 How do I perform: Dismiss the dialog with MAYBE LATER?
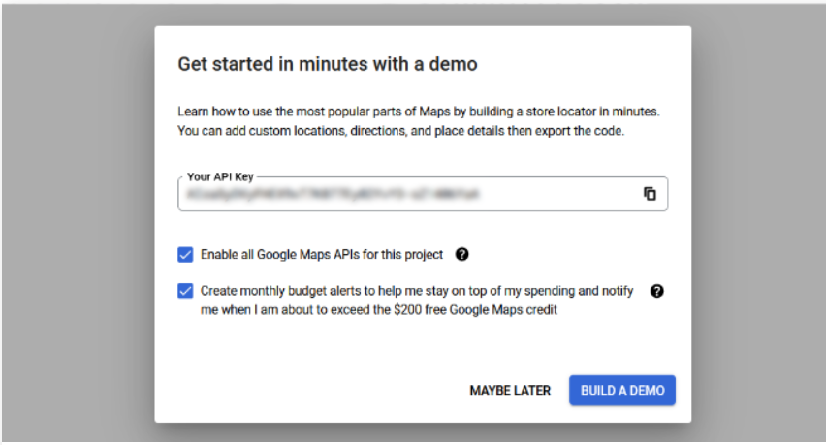pos(510,390)
